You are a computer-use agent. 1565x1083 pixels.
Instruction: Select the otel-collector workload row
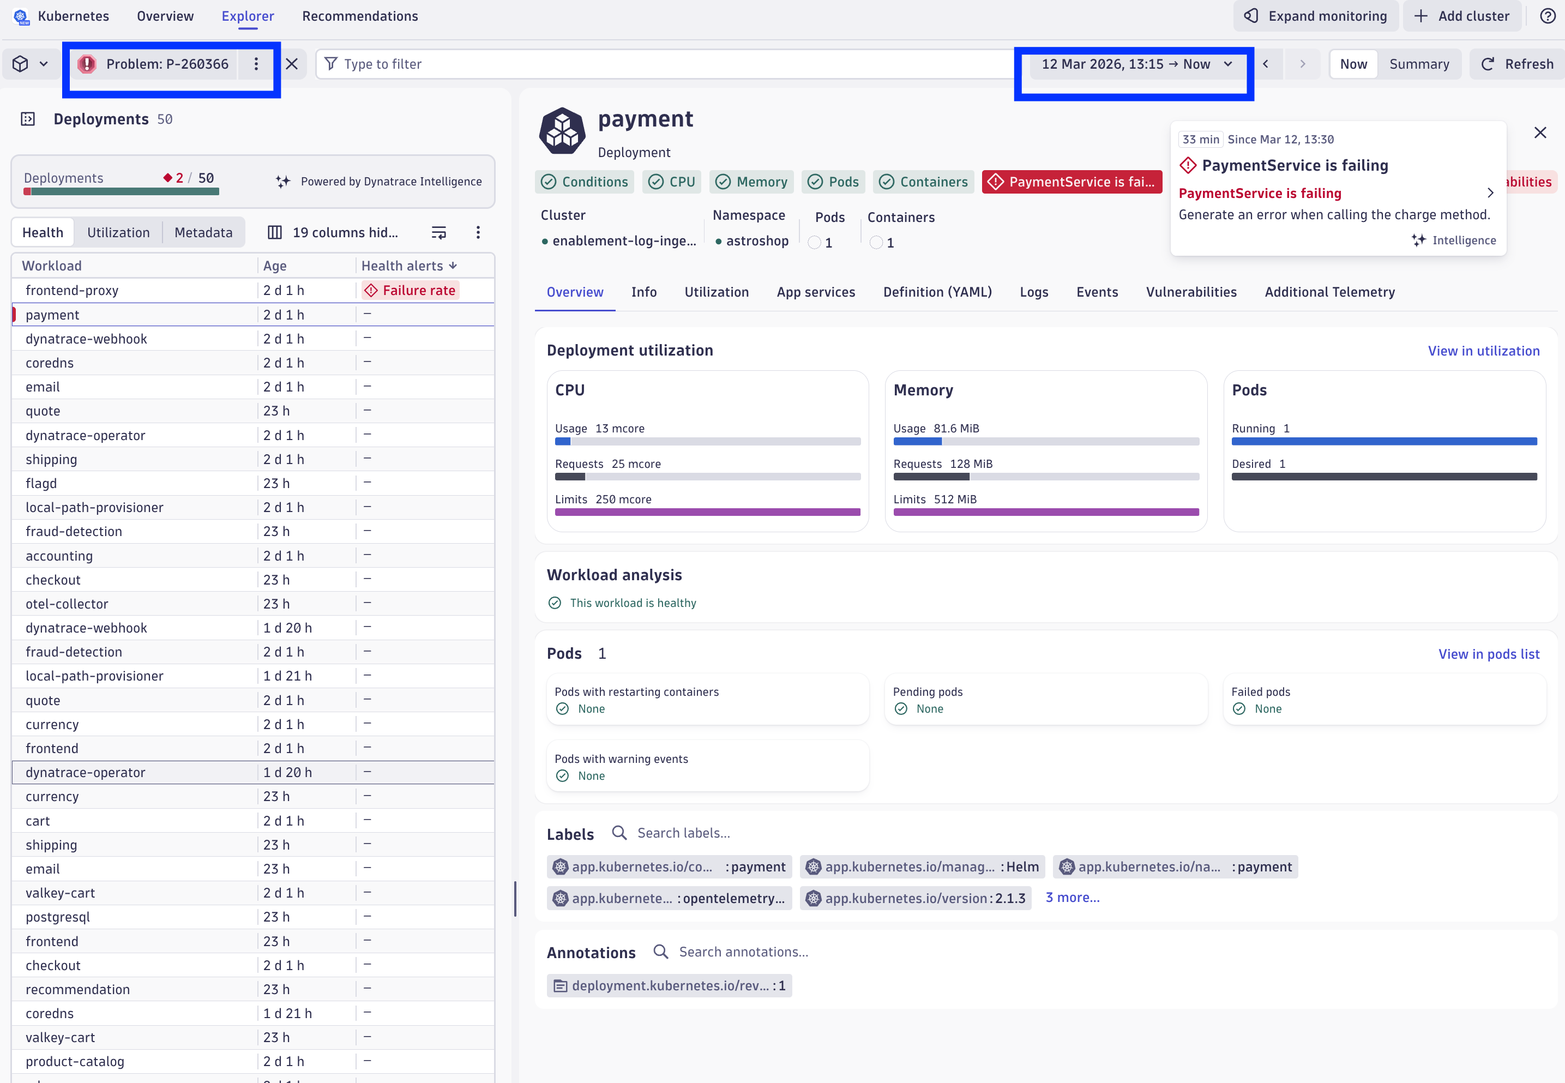[x=253, y=604]
